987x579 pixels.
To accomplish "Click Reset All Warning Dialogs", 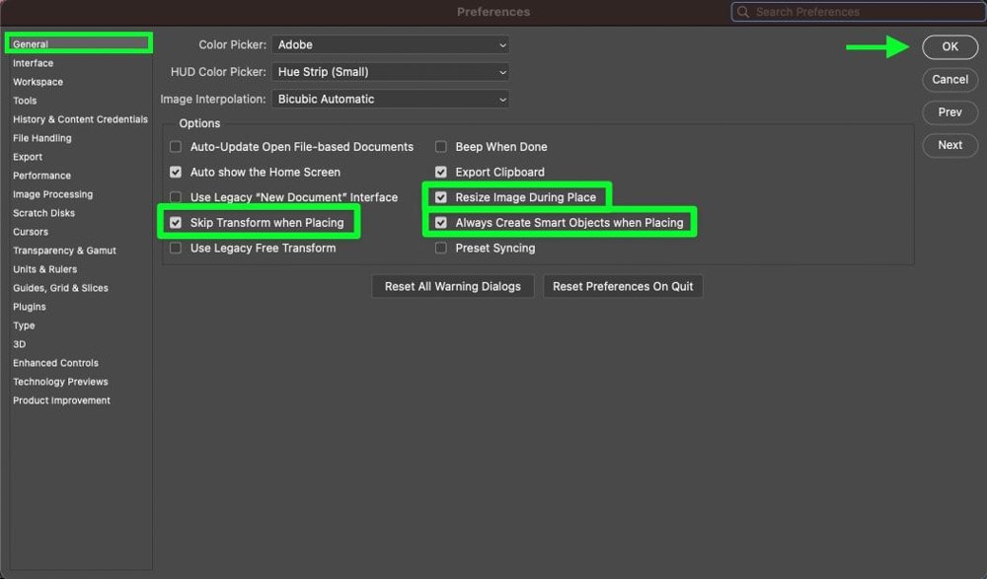I will click(453, 286).
